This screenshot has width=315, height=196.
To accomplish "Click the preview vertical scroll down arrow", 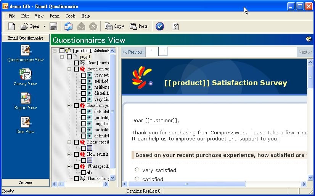I will pyautogui.click(x=310, y=177).
